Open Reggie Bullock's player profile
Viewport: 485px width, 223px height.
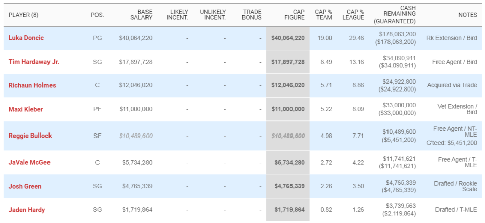[x=30, y=136]
